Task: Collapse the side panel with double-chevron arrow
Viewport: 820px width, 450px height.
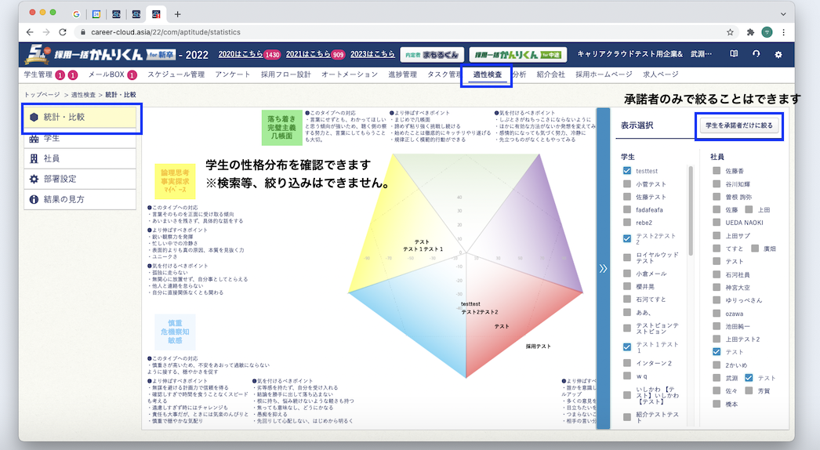Action: tap(603, 268)
